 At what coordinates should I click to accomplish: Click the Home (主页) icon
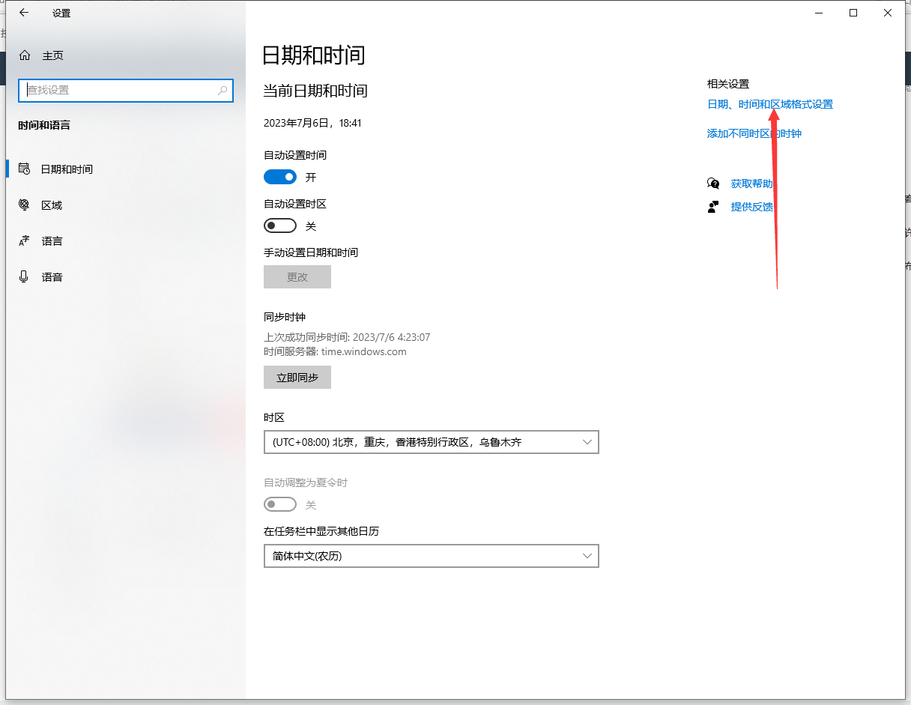pos(25,55)
